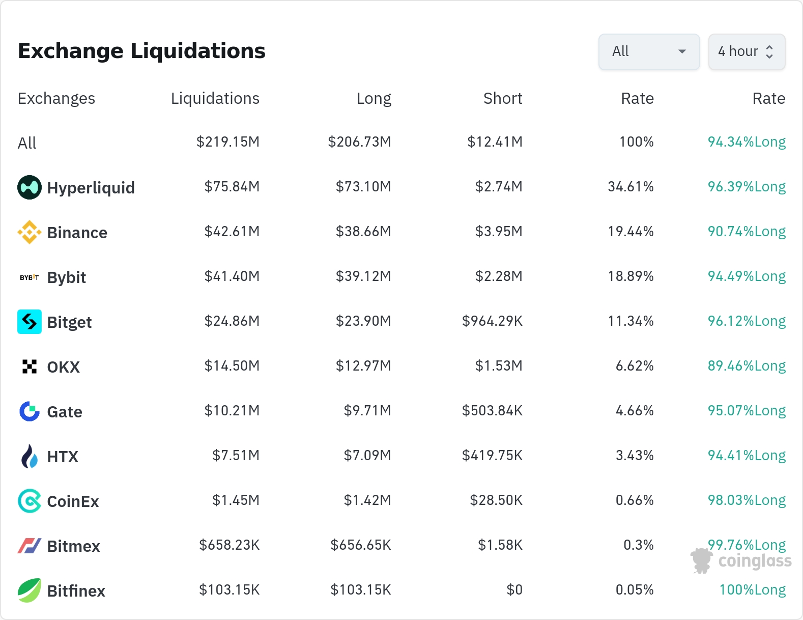The image size is (803, 620).
Task: Click the Hyperliquid exchange logo icon
Action: 30,187
